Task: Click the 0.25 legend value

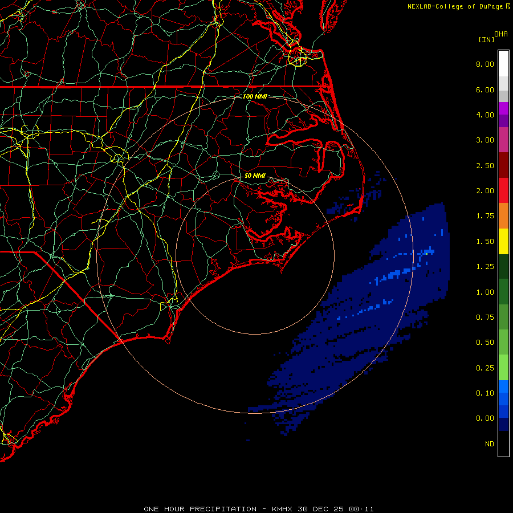Action: [485, 368]
